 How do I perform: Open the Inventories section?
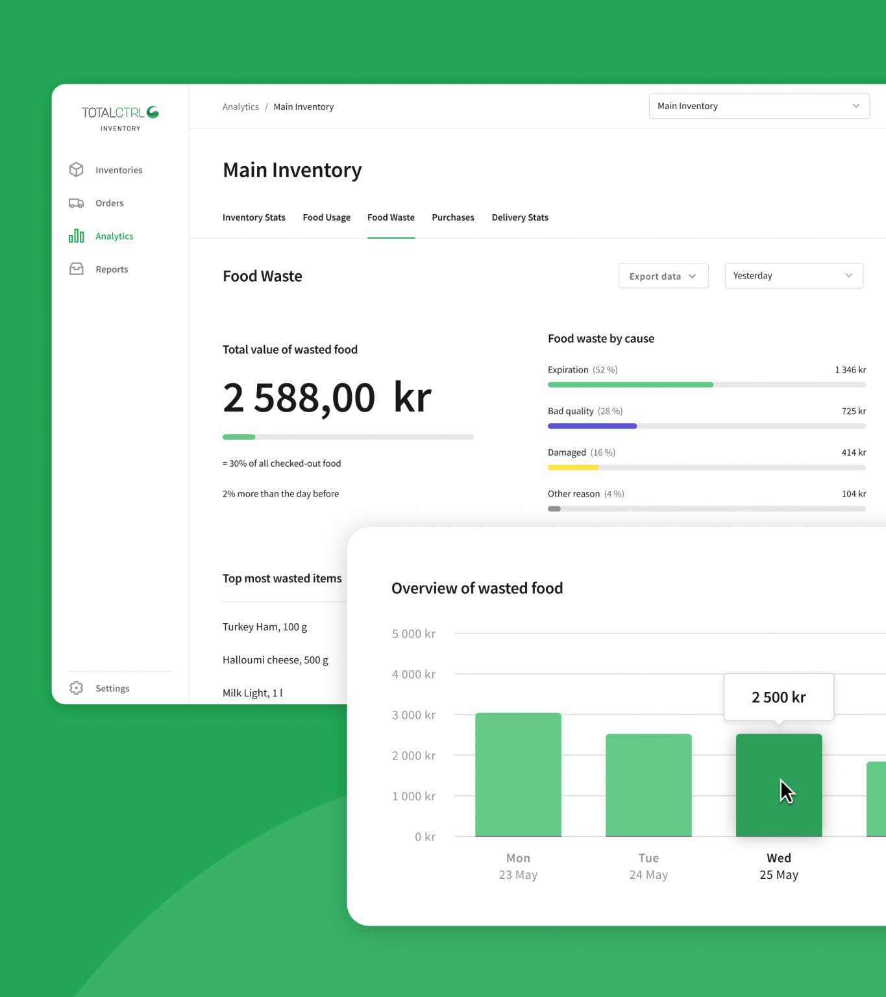[x=118, y=169]
